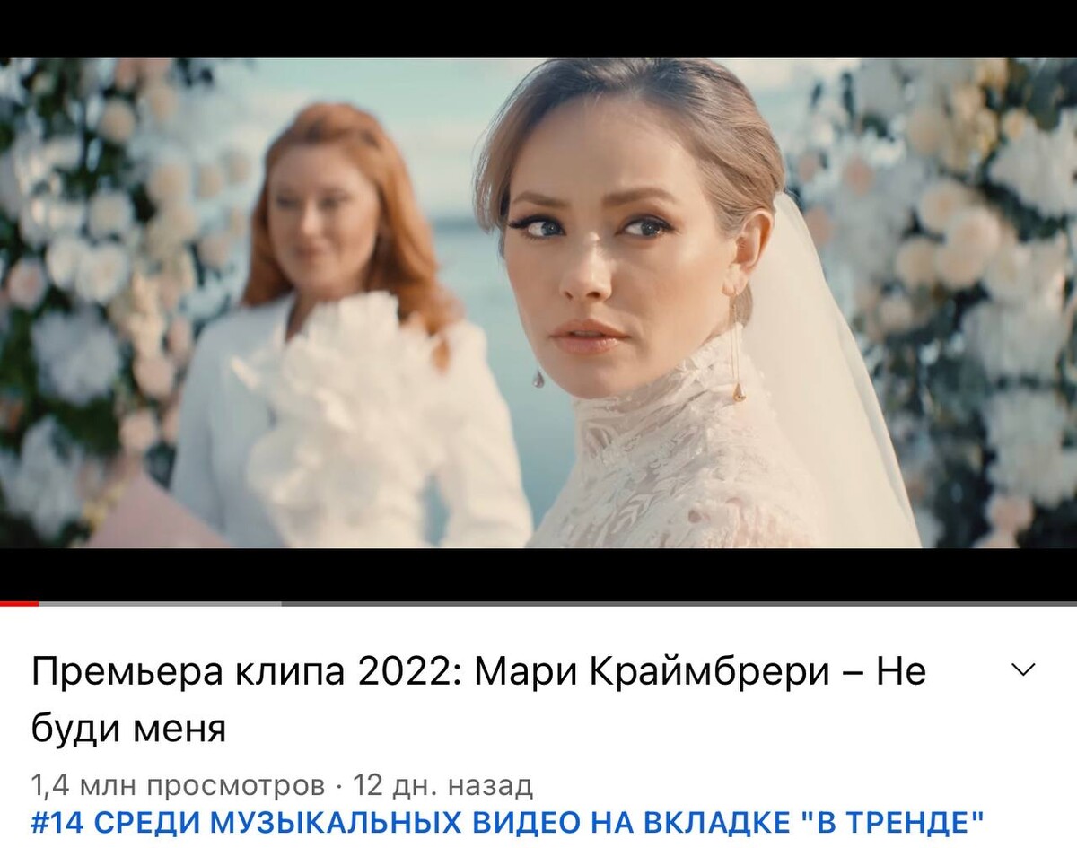Open the #14 trending music videos link
This screenshot has height=848, width=1077.
click(508, 823)
